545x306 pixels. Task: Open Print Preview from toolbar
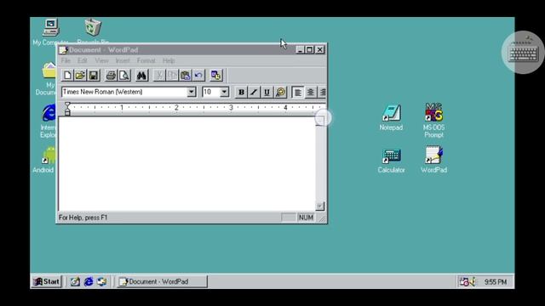[124, 76]
